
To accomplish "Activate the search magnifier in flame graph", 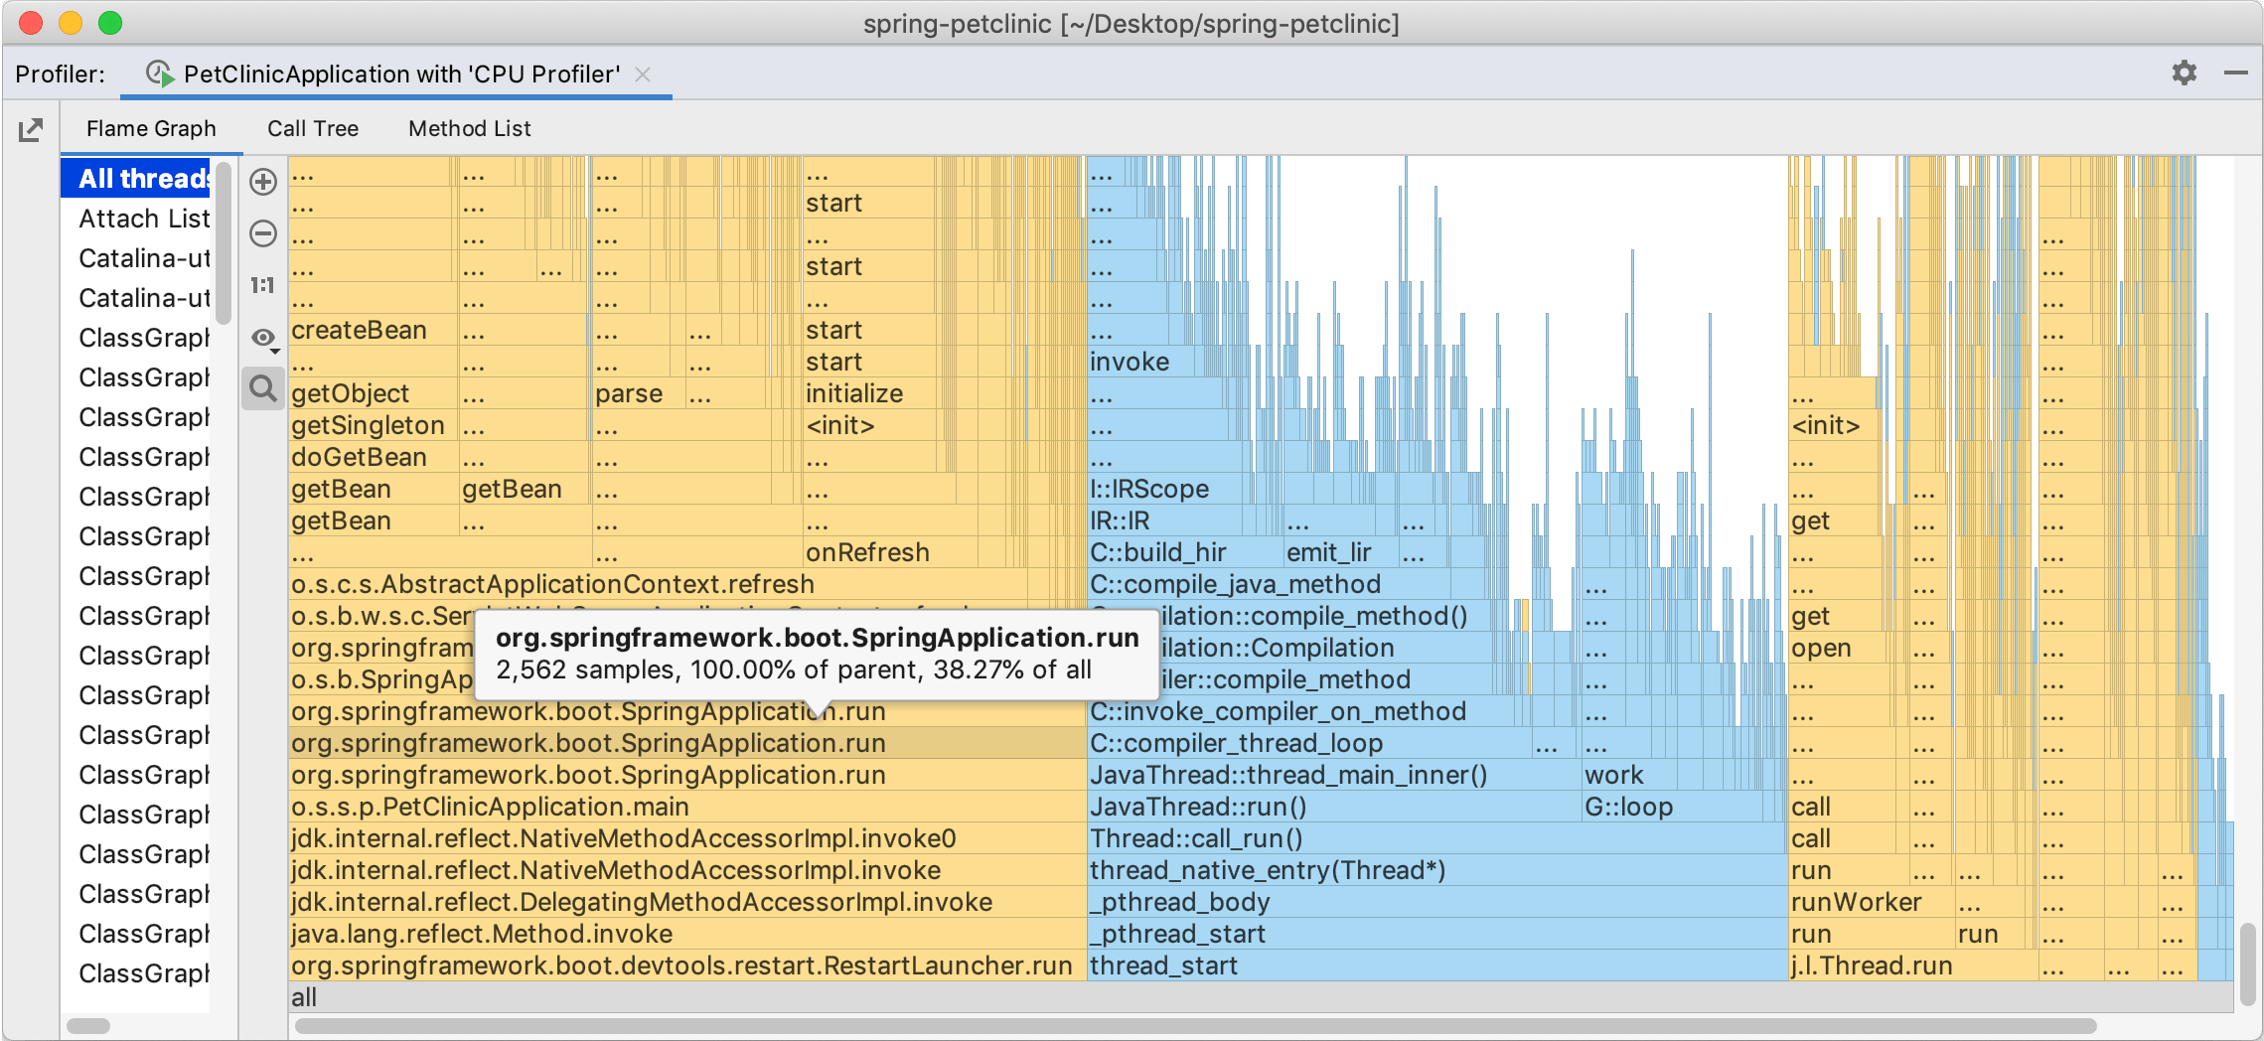I will coord(263,388).
